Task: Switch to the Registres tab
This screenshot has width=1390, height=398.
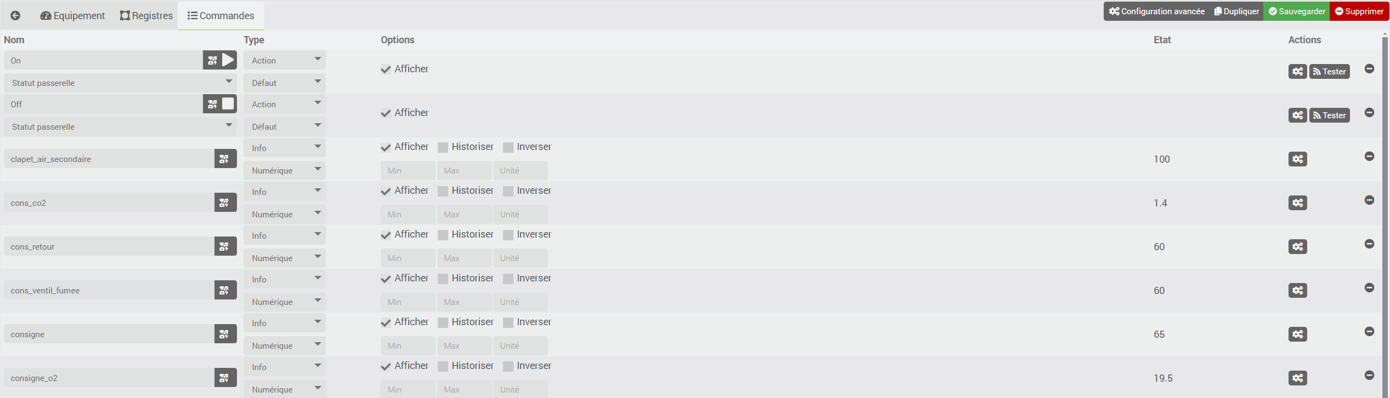Action: point(146,15)
